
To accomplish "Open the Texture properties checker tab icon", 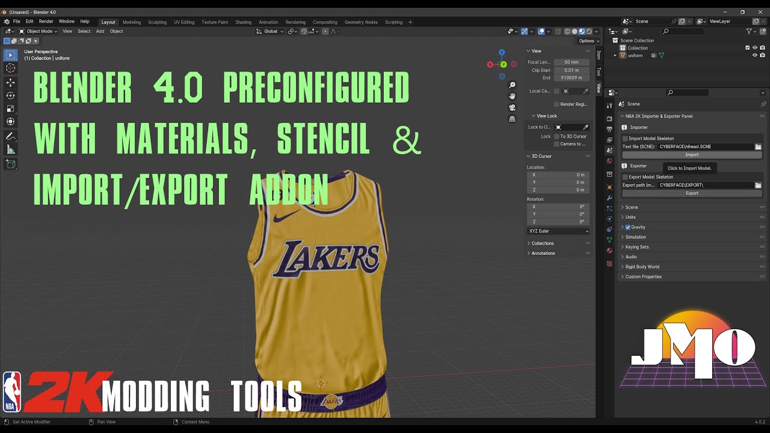I will point(609,264).
